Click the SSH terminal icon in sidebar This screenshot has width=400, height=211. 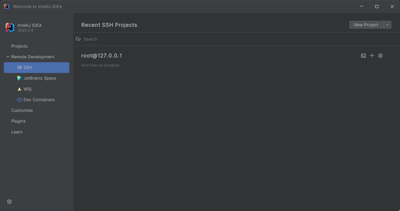click(x=20, y=67)
